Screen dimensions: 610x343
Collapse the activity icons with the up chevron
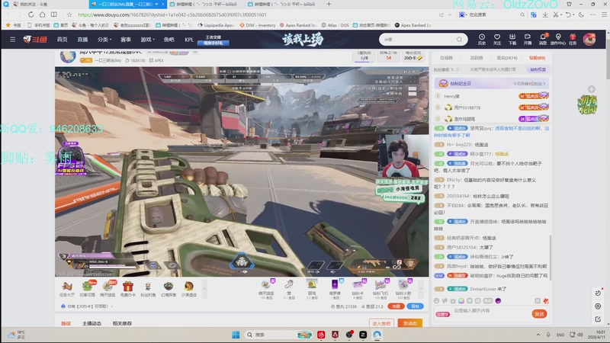click(x=204, y=289)
